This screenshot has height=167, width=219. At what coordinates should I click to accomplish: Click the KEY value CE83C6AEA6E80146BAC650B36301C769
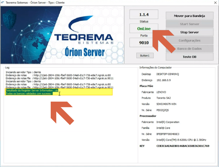point(183,146)
